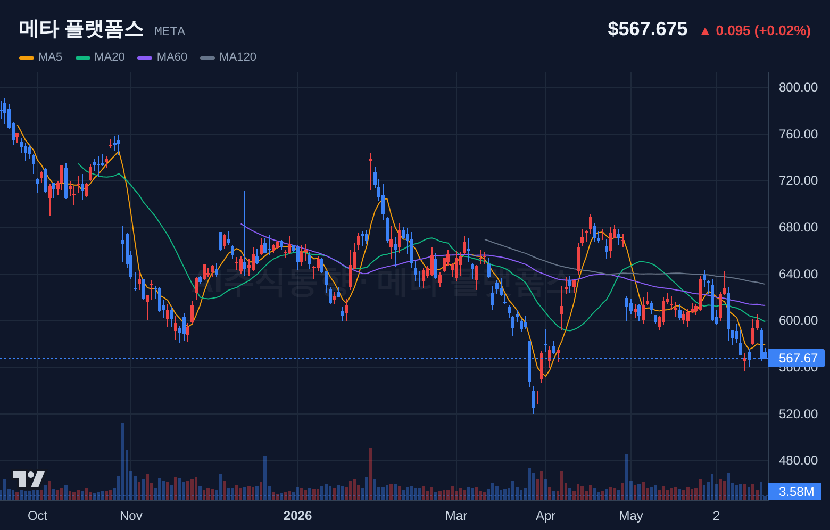Select the May label on time axis
Viewport: 830px width, 530px height.
[631, 516]
